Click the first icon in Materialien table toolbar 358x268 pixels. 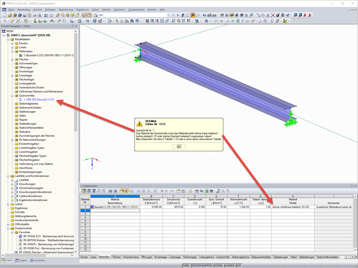(84, 191)
